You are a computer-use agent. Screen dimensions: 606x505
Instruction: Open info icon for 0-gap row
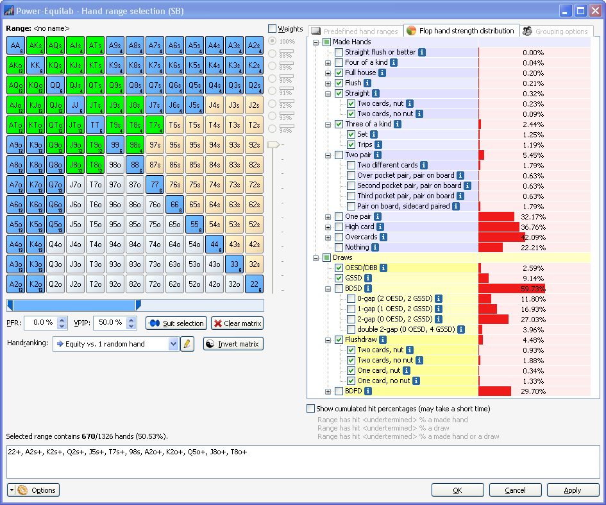click(x=439, y=298)
